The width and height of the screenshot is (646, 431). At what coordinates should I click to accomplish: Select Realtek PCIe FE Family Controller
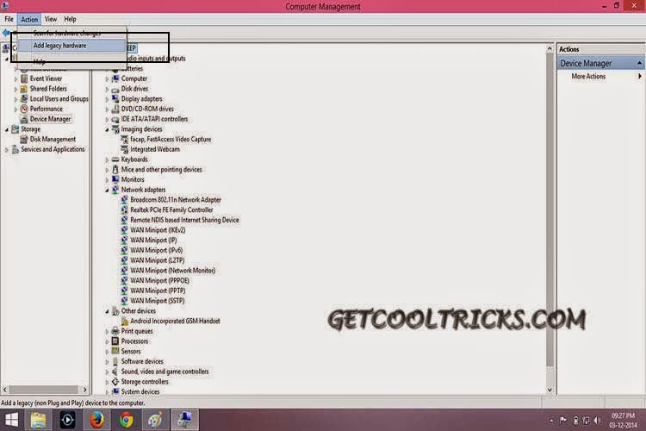click(171, 209)
